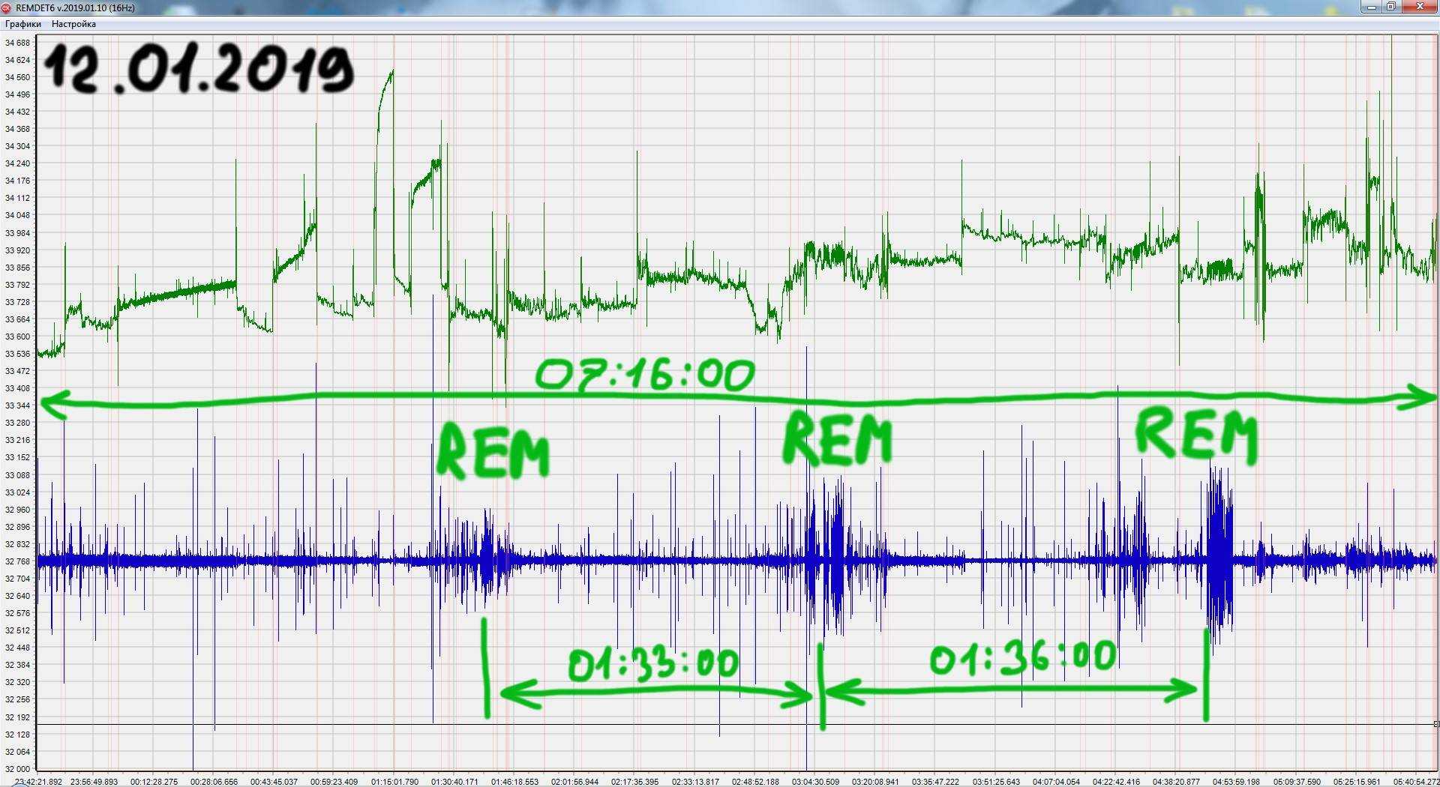Click the 01:36:00 interval annotation
Image resolution: width=1440 pixels, height=787 pixels.
click(1022, 658)
